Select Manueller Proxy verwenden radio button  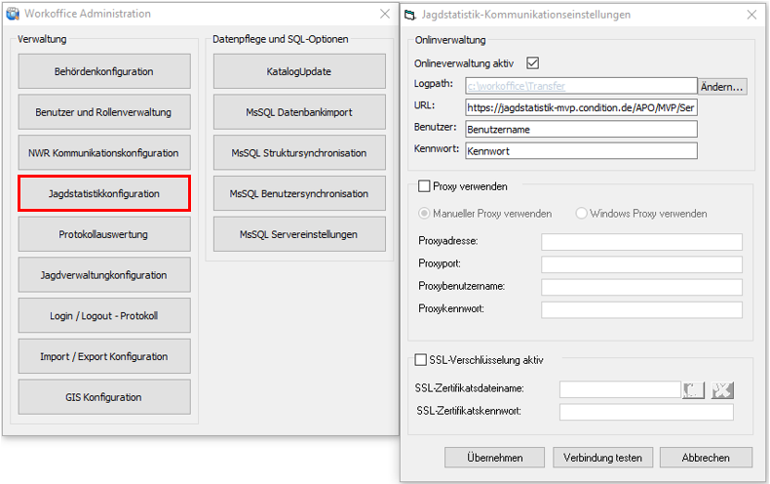(424, 214)
